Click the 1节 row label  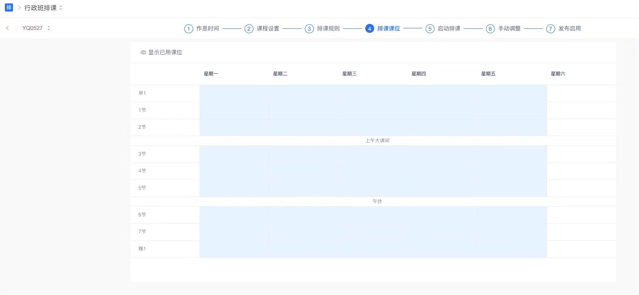[142, 110]
